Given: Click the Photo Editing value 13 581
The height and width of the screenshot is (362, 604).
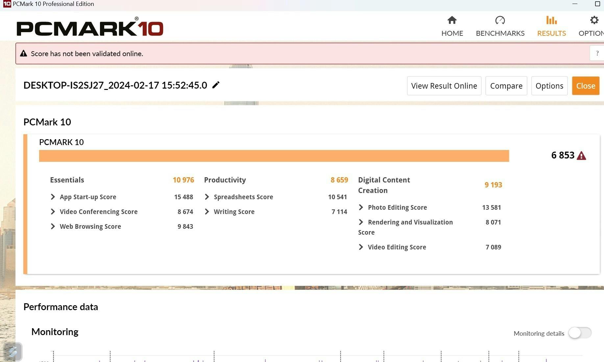Looking at the screenshot, I should pyautogui.click(x=492, y=207).
